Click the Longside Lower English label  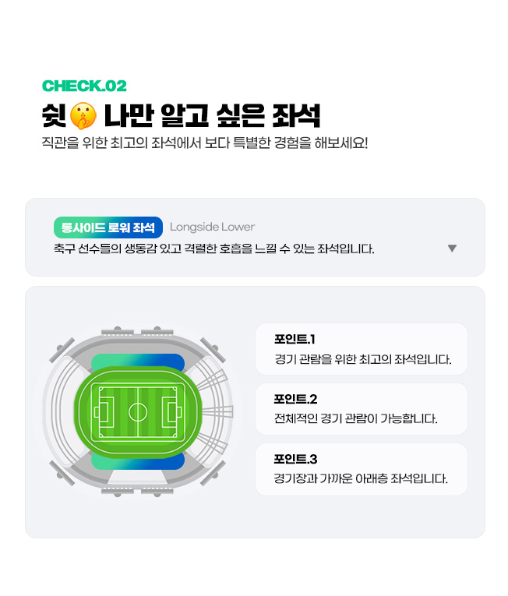[212, 227]
